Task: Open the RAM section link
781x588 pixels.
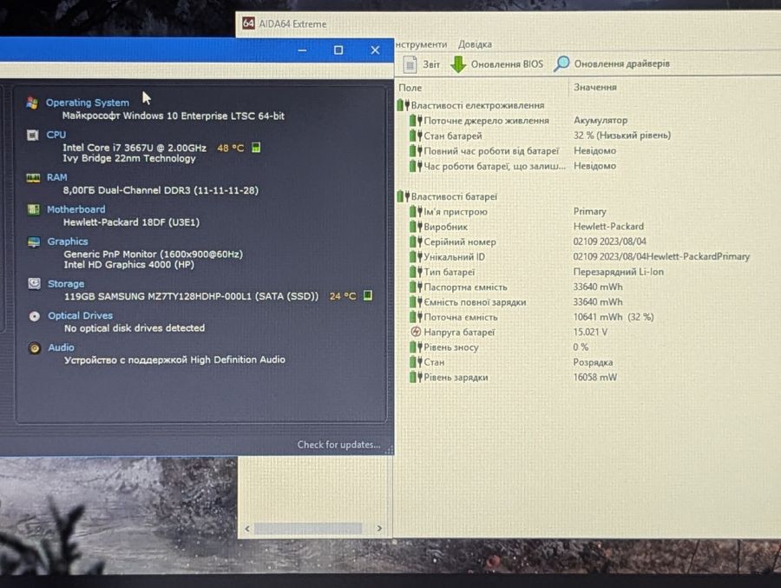Action: [x=56, y=177]
